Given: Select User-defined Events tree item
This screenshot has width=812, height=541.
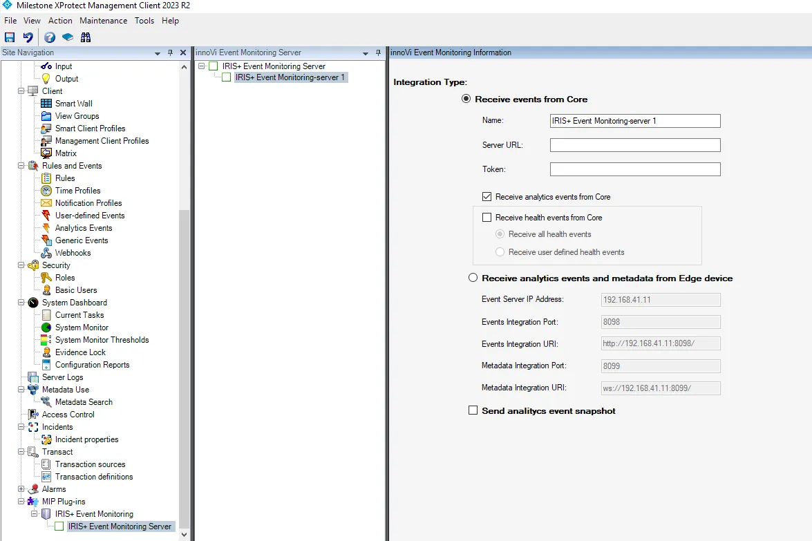Looking at the screenshot, I should [90, 216].
